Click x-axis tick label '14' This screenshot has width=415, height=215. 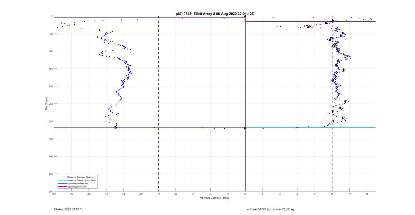pos(367,194)
